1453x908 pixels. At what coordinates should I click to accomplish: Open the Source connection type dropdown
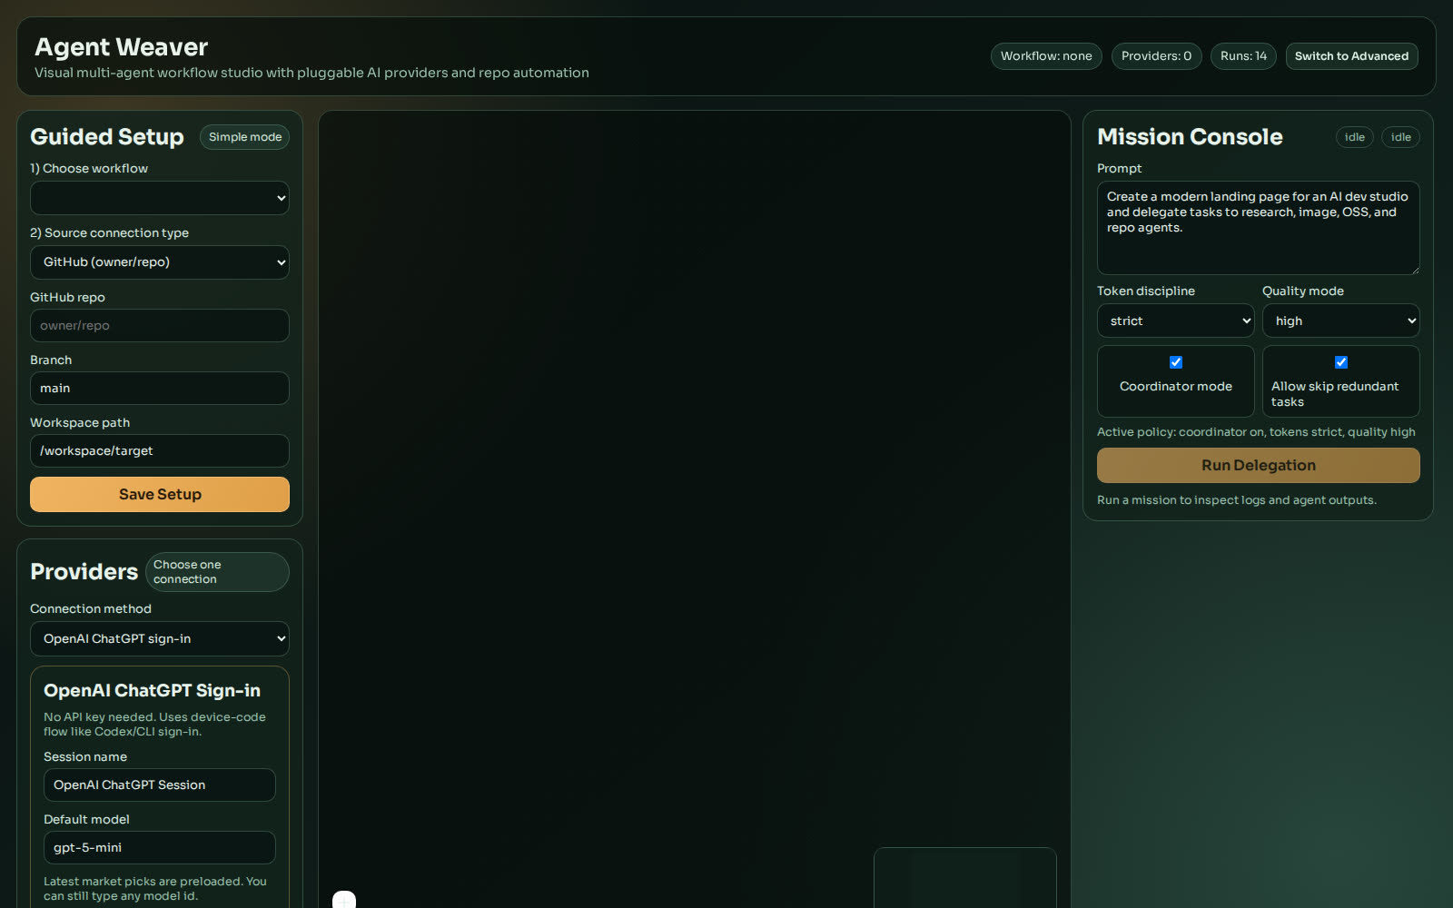tap(160, 262)
